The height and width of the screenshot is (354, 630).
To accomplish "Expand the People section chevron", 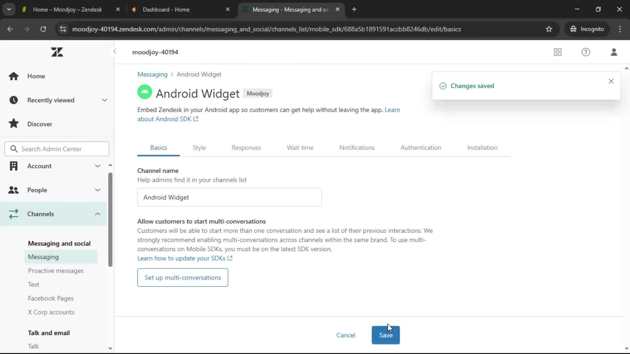I will tap(97, 190).
